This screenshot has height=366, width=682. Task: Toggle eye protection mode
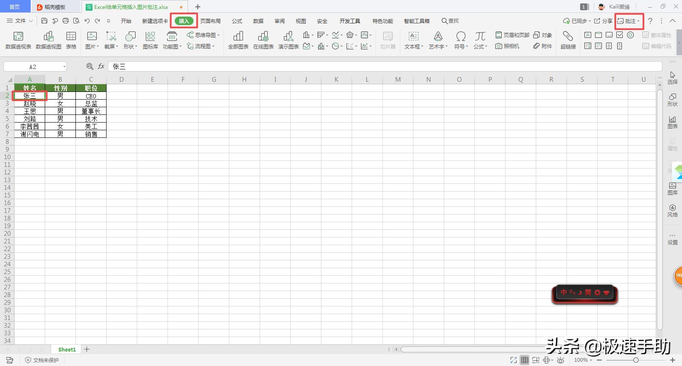(x=561, y=360)
